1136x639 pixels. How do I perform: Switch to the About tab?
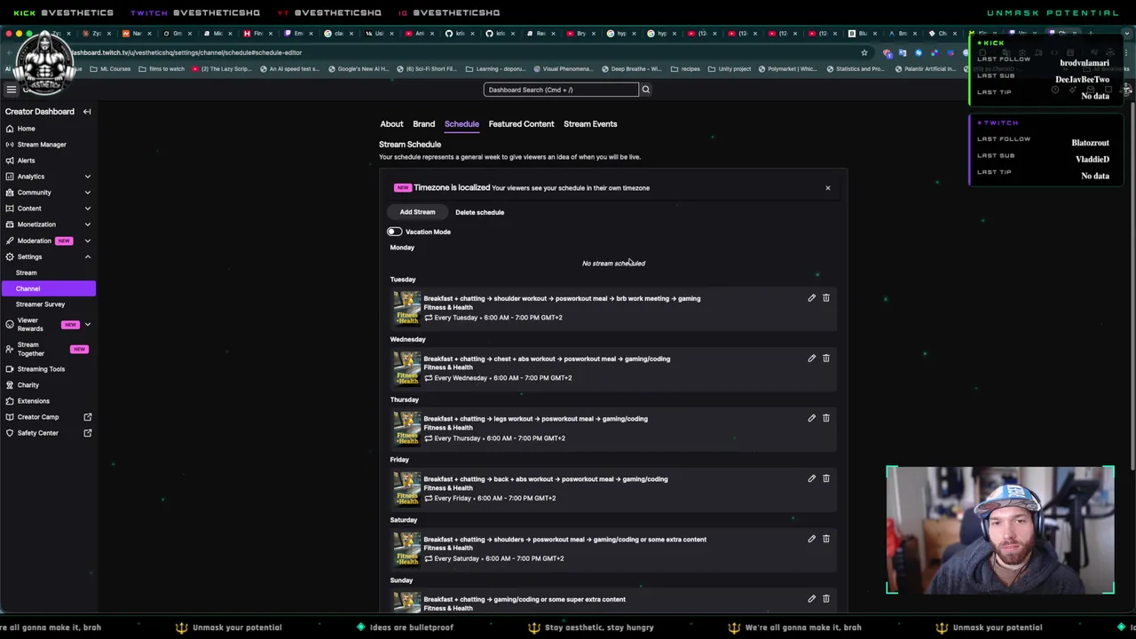click(x=391, y=124)
